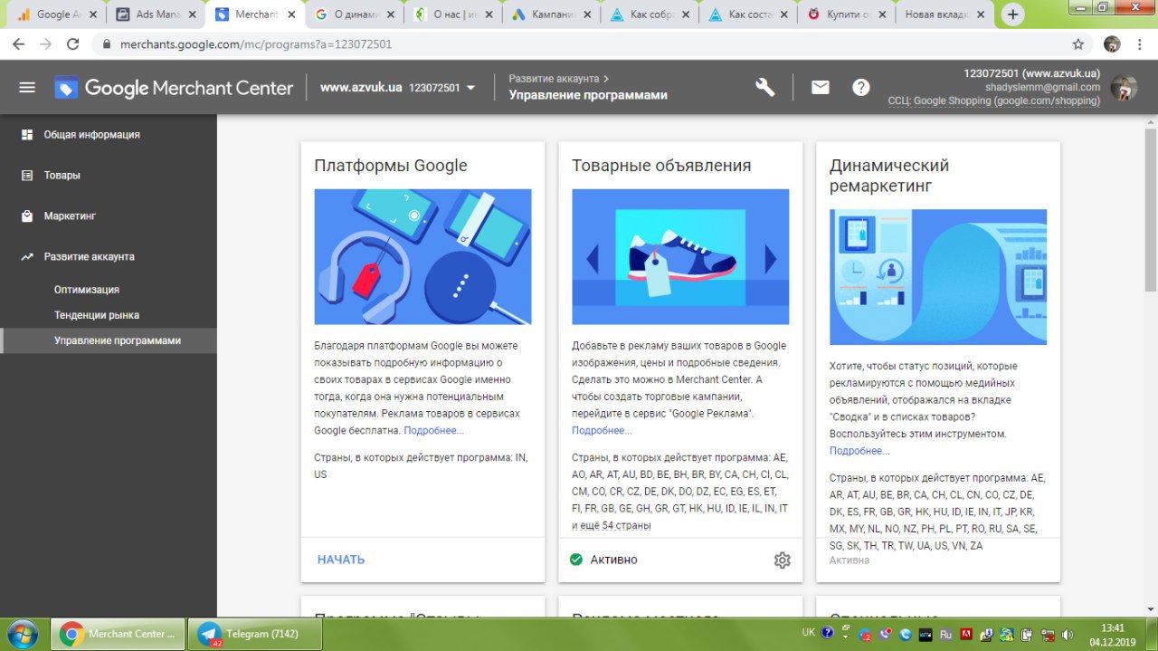Collapse Развитие аккаунта sidebar section
1158x651 pixels.
(x=109, y=257)
